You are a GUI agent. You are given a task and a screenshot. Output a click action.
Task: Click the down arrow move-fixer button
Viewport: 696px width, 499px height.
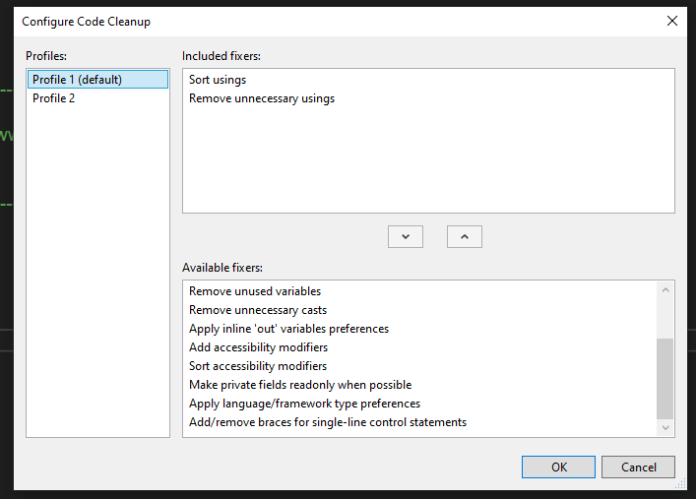click(406, 236)
